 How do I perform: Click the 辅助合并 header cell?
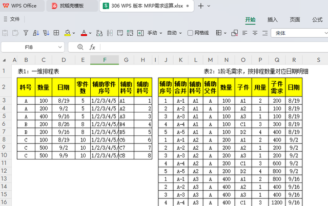[x=180, y=87]
